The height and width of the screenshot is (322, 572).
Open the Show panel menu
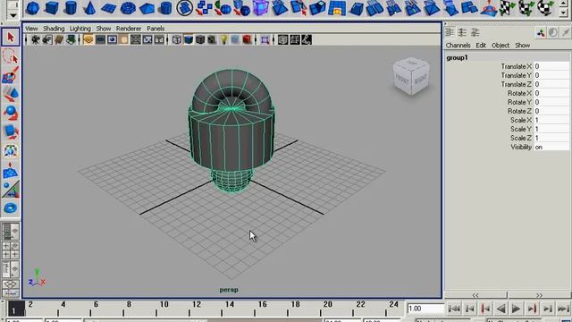(104, 29)
